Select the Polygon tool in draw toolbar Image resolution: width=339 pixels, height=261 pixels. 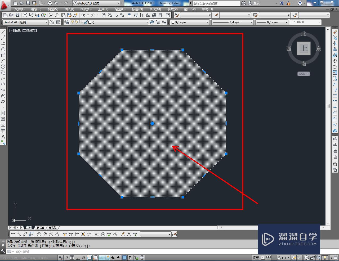[x=3, y=49]
